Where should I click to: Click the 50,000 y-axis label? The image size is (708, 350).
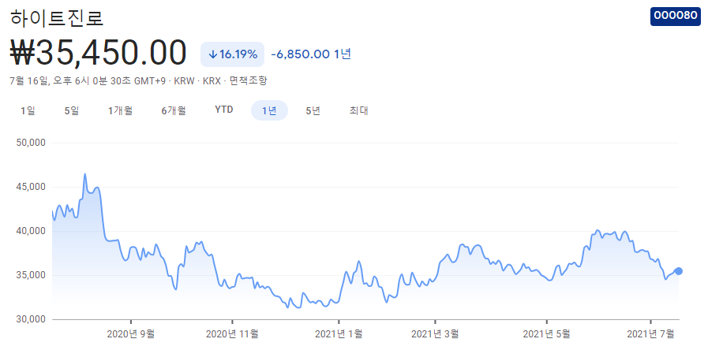tap(31, 143)
